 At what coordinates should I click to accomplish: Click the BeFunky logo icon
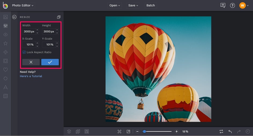[5, 5]
